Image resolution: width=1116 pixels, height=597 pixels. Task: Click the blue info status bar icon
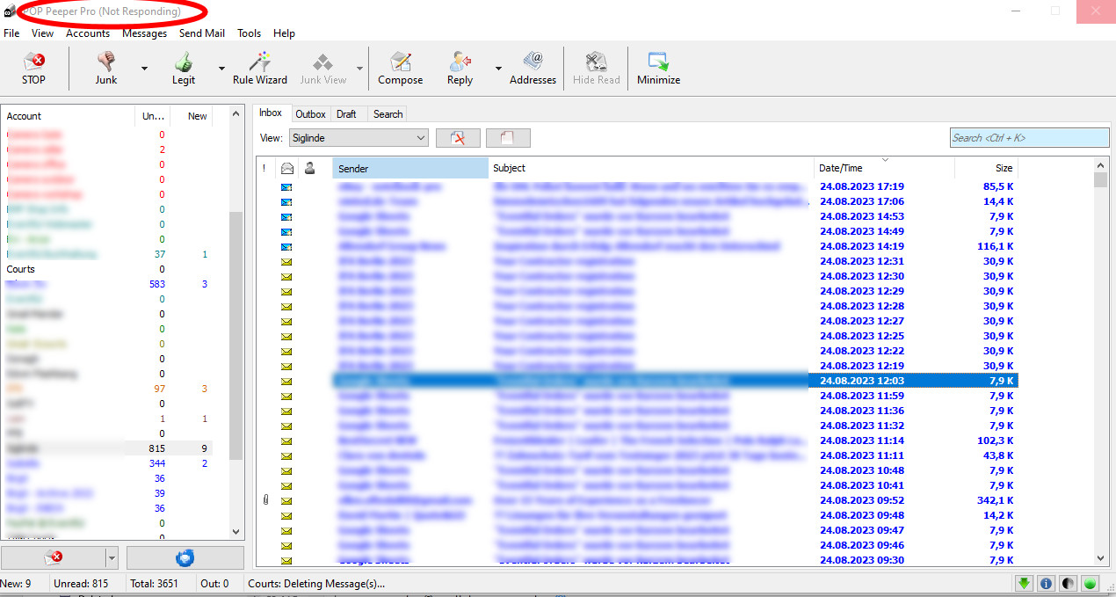pyautogui.click(x=1046, y=583)
